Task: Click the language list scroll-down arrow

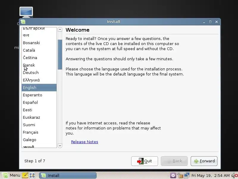Action: (x=60, y=146)
